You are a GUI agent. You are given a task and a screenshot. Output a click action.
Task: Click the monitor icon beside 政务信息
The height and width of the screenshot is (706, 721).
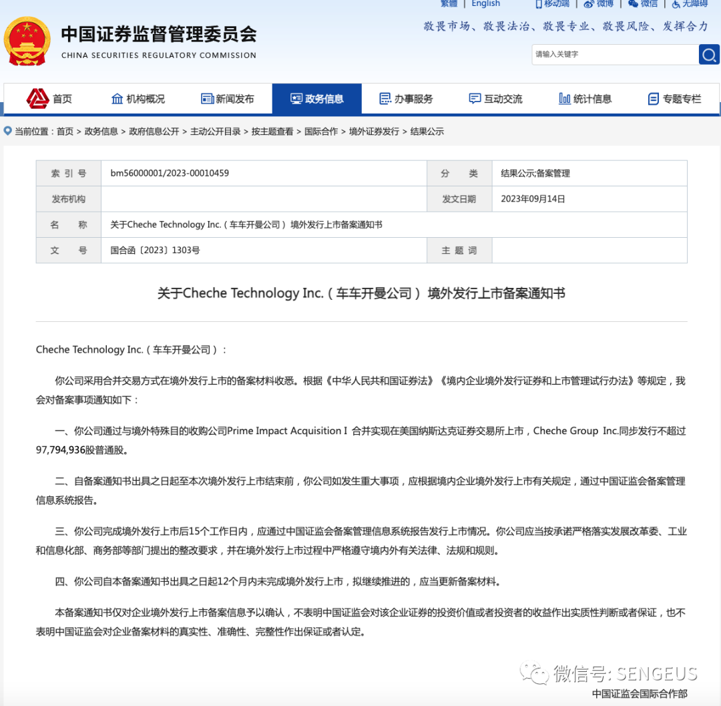pyautogui.click(x=296, y=99)
